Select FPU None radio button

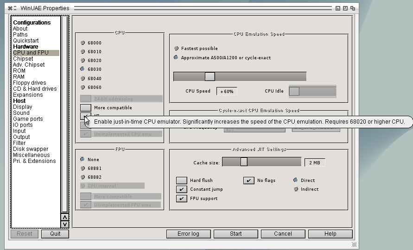pyautogui.click(x=83, y=159)
